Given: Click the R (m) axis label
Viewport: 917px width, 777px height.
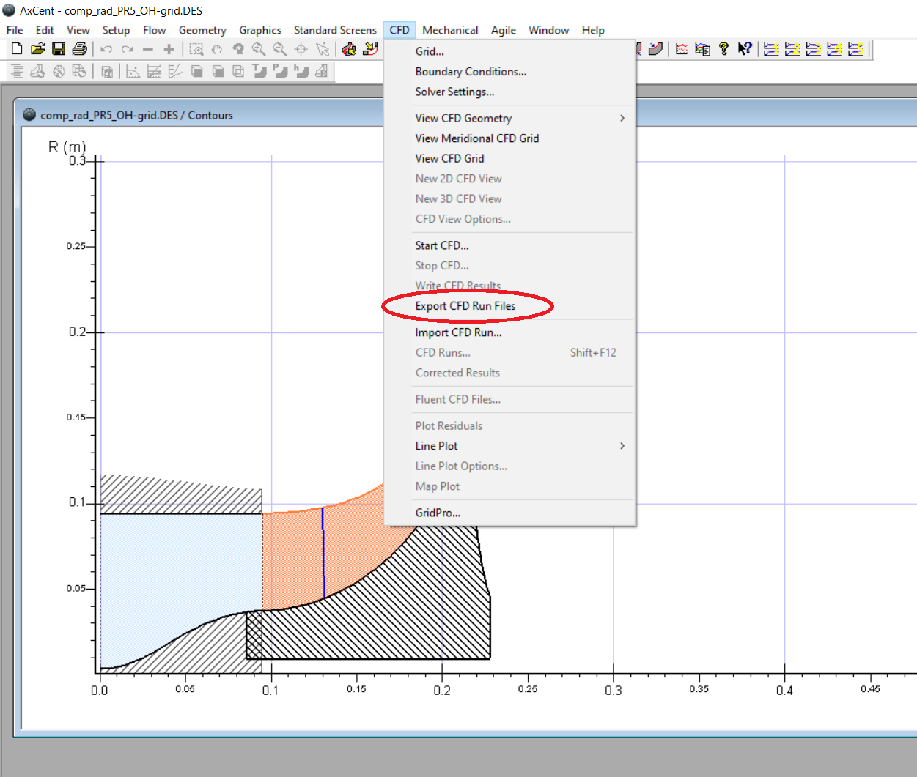Looking at the screenshot, I should pos(67,146).
